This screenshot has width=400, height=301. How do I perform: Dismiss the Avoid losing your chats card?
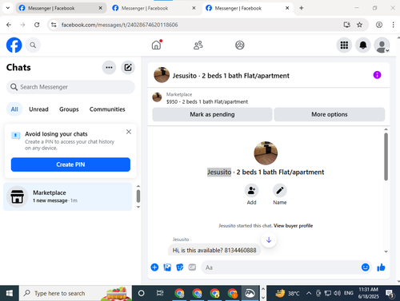coord(129,132)
